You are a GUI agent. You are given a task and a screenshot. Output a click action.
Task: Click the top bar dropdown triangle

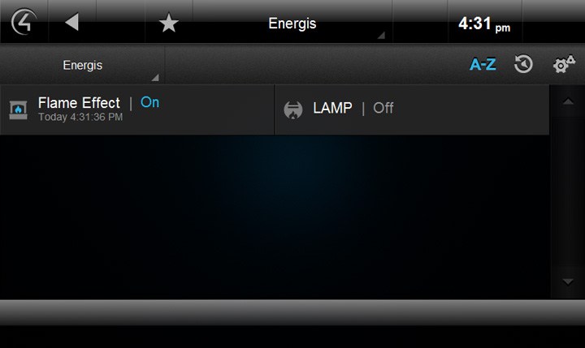[381, 36]
